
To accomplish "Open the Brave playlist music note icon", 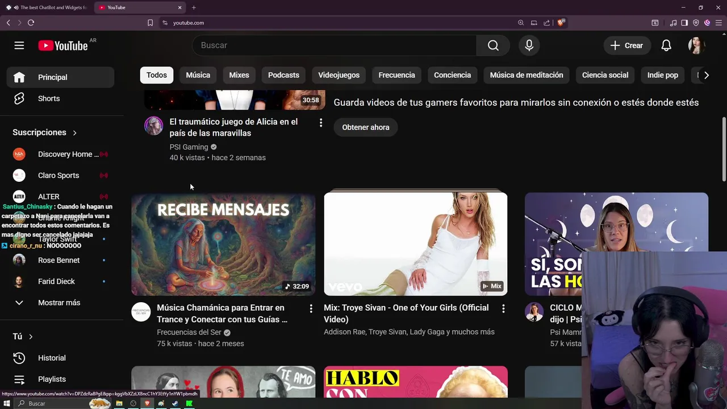I will coord(674,23).
